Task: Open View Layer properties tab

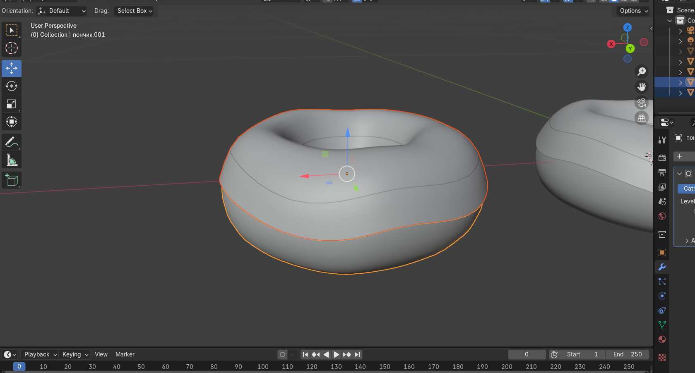Action: point(662,187)
